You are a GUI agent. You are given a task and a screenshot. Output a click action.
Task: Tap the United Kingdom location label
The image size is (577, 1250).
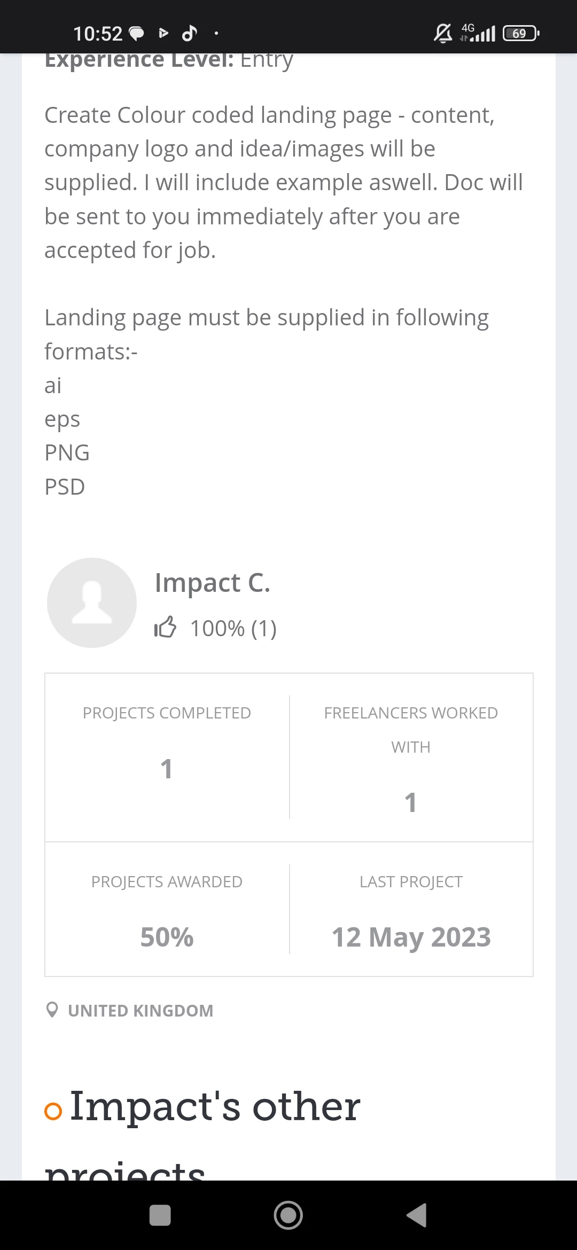(141, 1011)
